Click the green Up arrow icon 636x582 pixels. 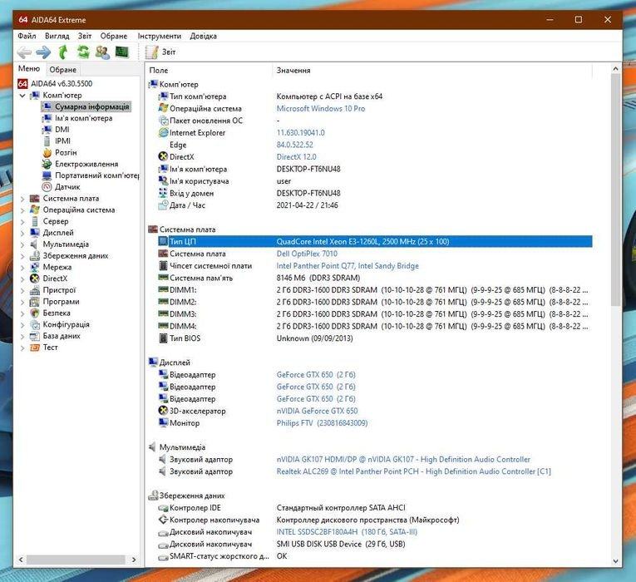point(64,52)
